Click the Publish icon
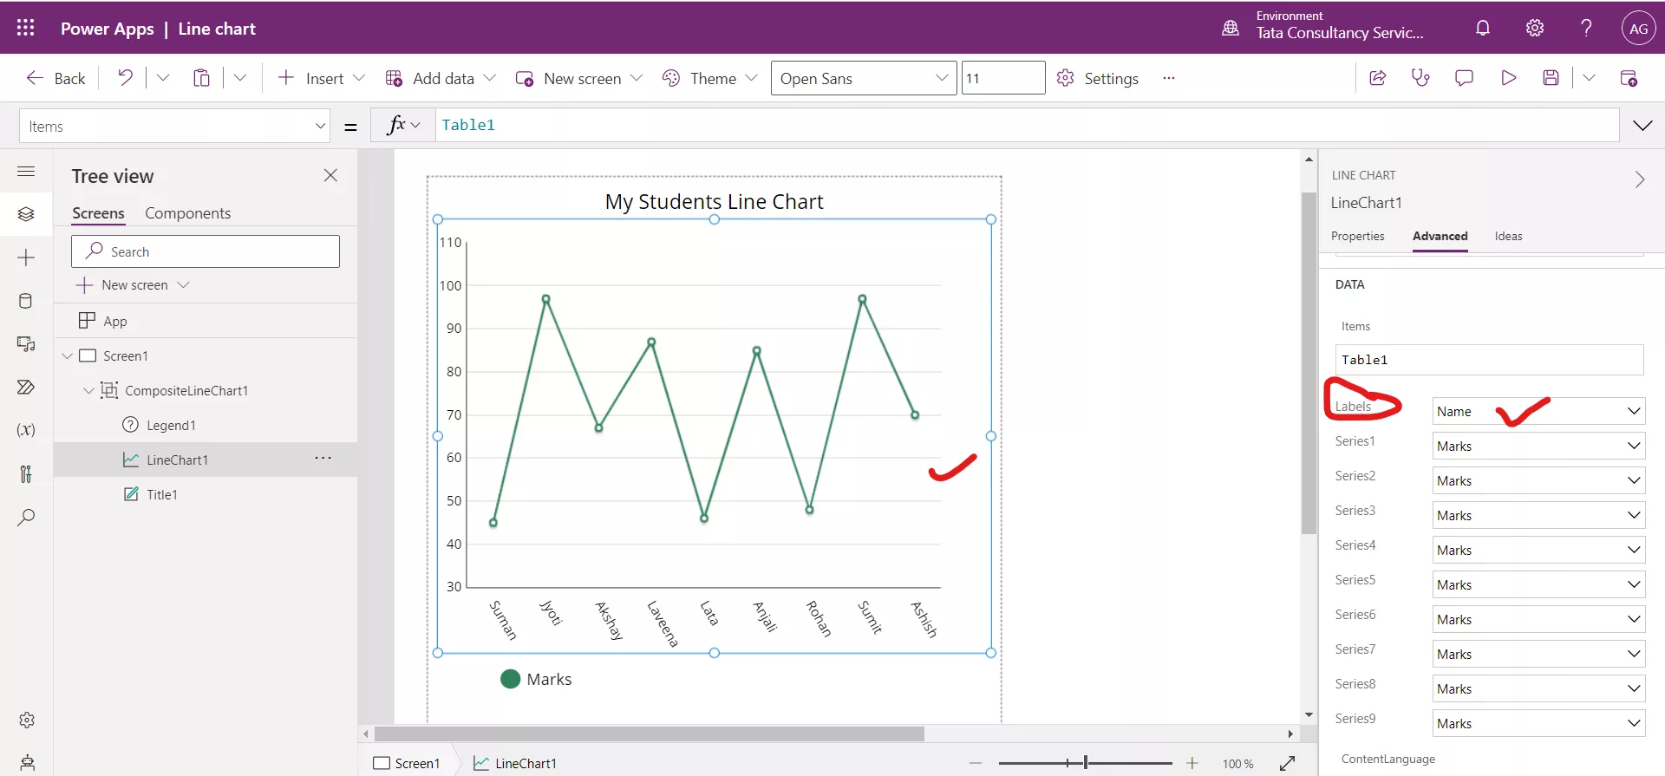This screenshot has height=776, width=1665. coord(1629,78)
